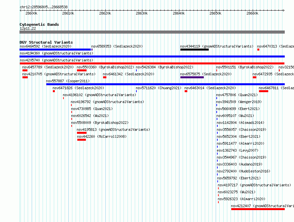Click the 12p11.22 cytogenetic band bar
The image size is (294, 222).
152,32
